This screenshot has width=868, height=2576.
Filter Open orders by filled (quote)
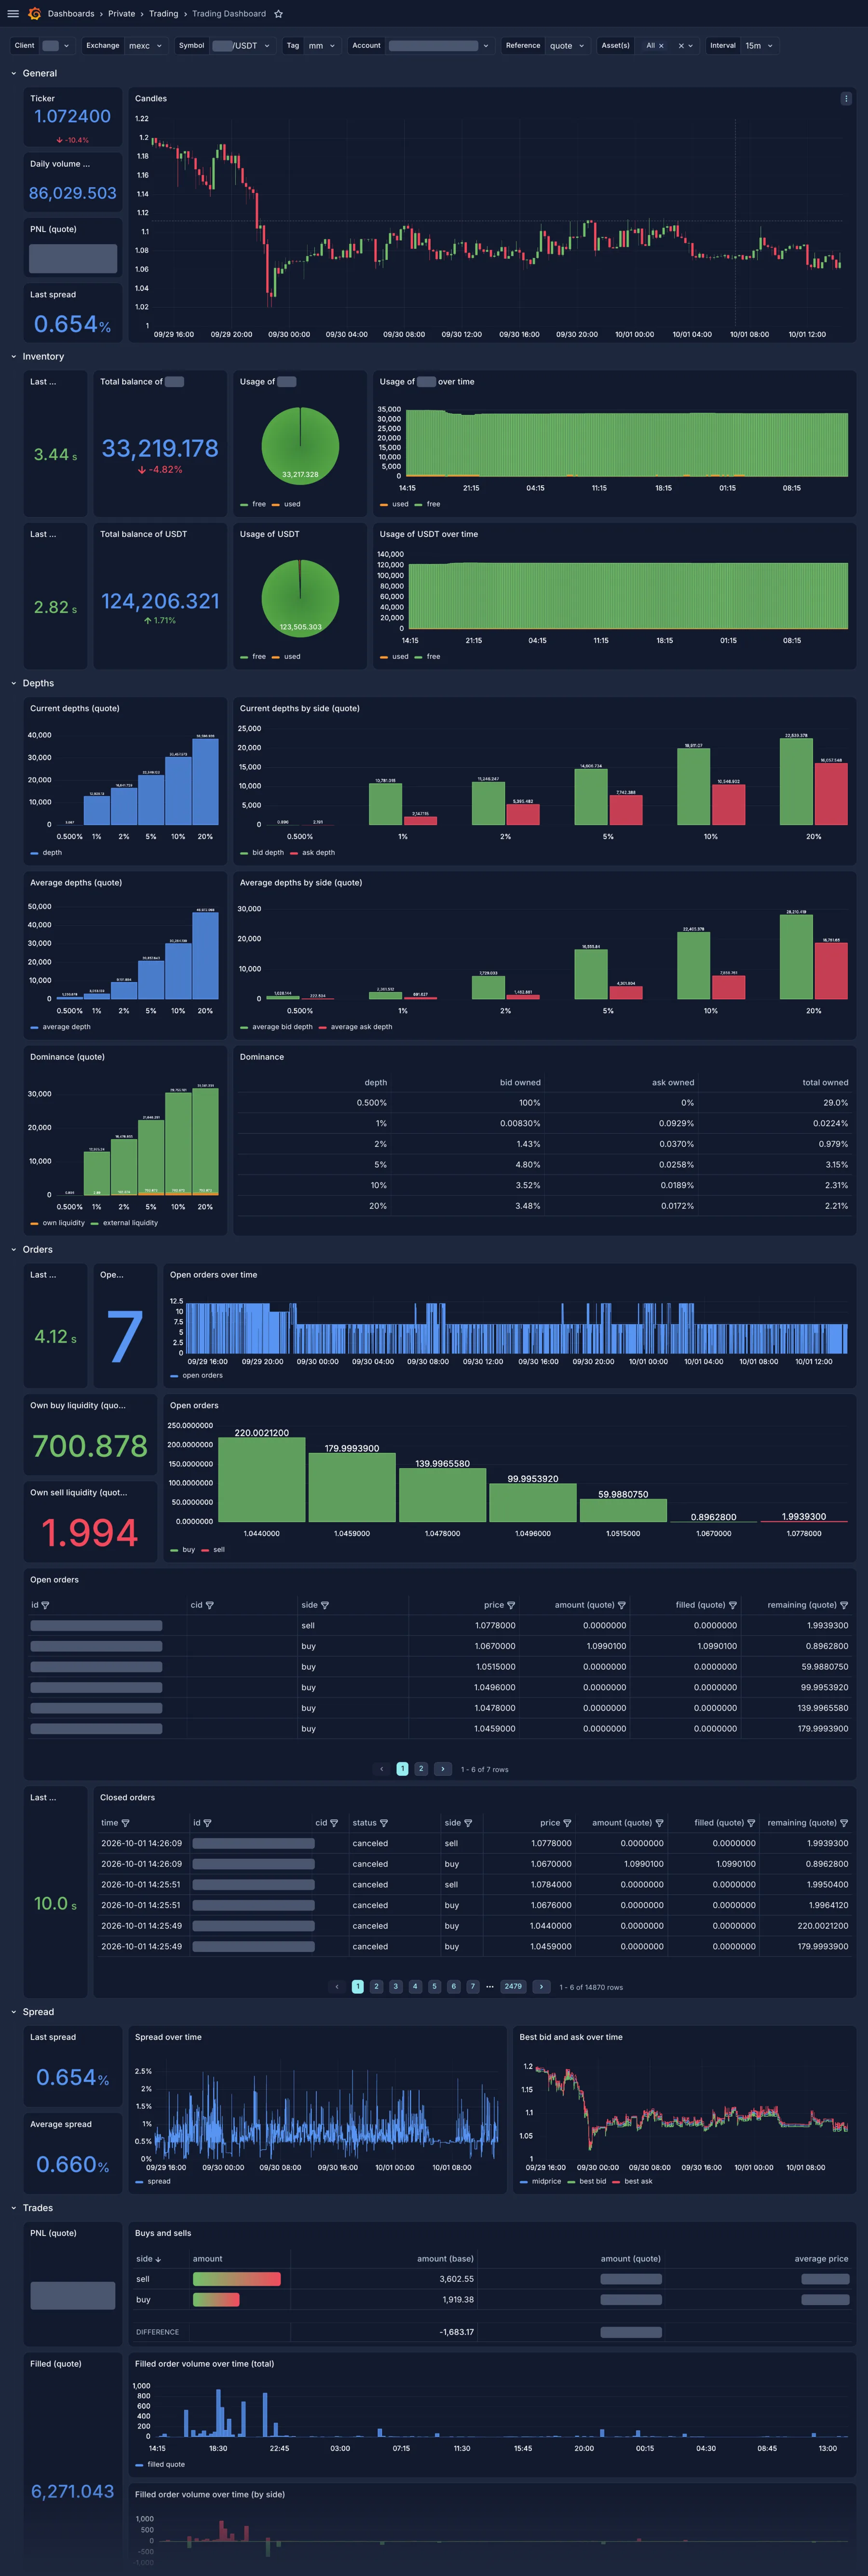[x=733, y=1605]
